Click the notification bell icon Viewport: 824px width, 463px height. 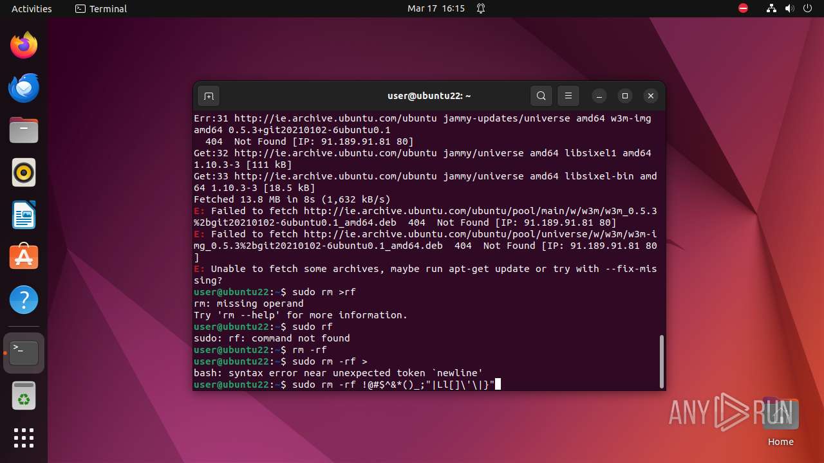(x=481, y=8)
